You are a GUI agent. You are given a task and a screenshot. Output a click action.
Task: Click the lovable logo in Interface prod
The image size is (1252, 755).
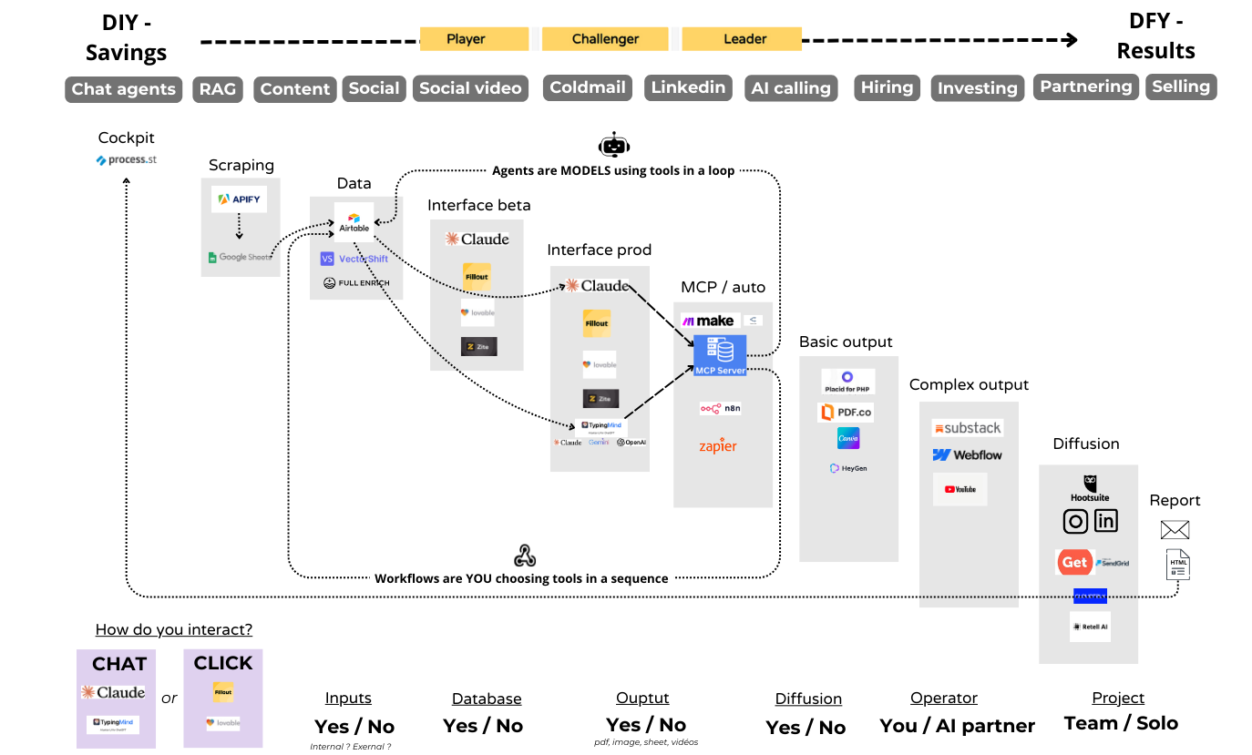[599, 364]
